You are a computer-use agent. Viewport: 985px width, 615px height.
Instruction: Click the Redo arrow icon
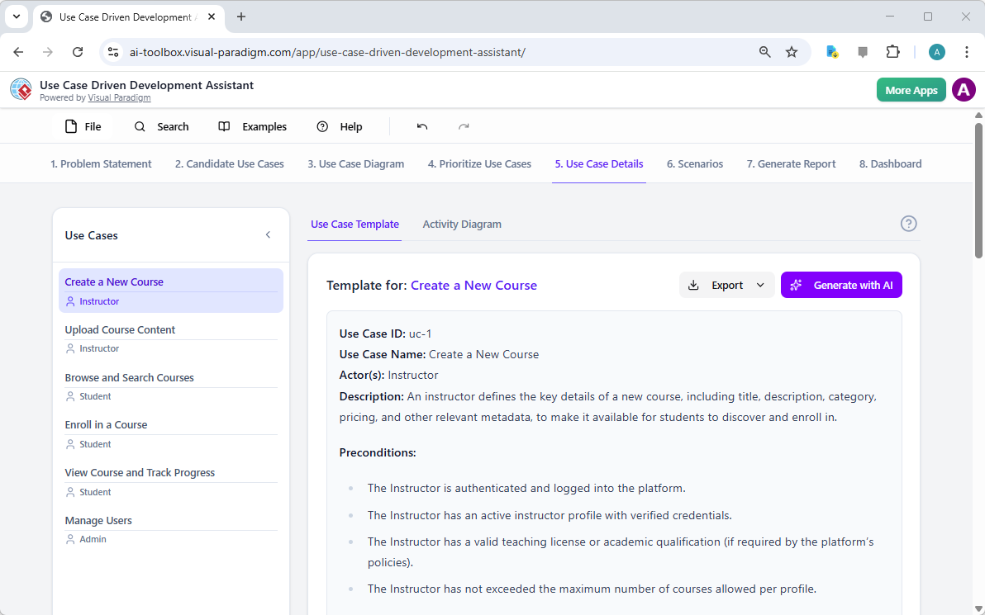pyautogui.click(x=464, y=125)
